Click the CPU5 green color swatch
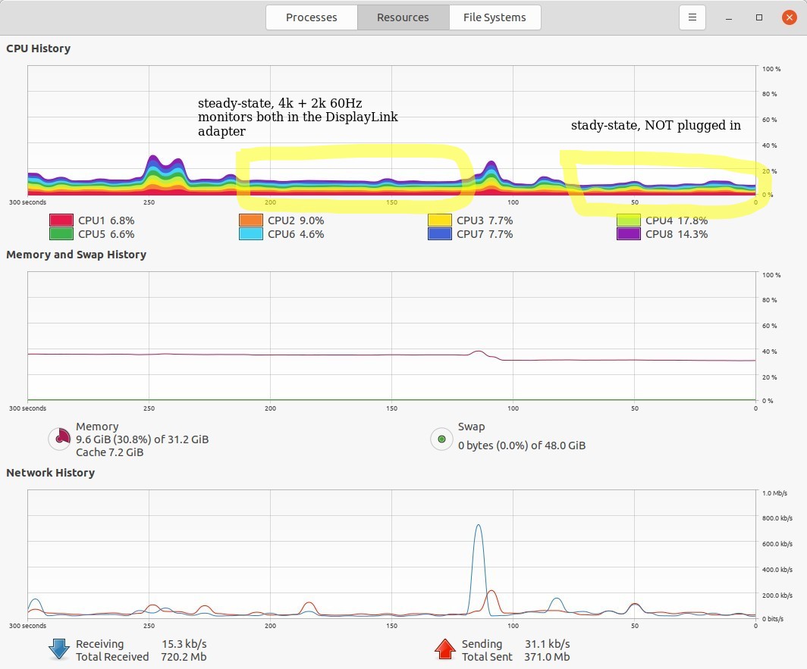This screenshot has width=807, height=669. [61, 234]
